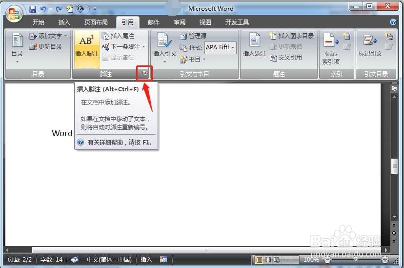Open the 添加文字 dropdown
Screen dimensions: 404x268
[48, 36]
